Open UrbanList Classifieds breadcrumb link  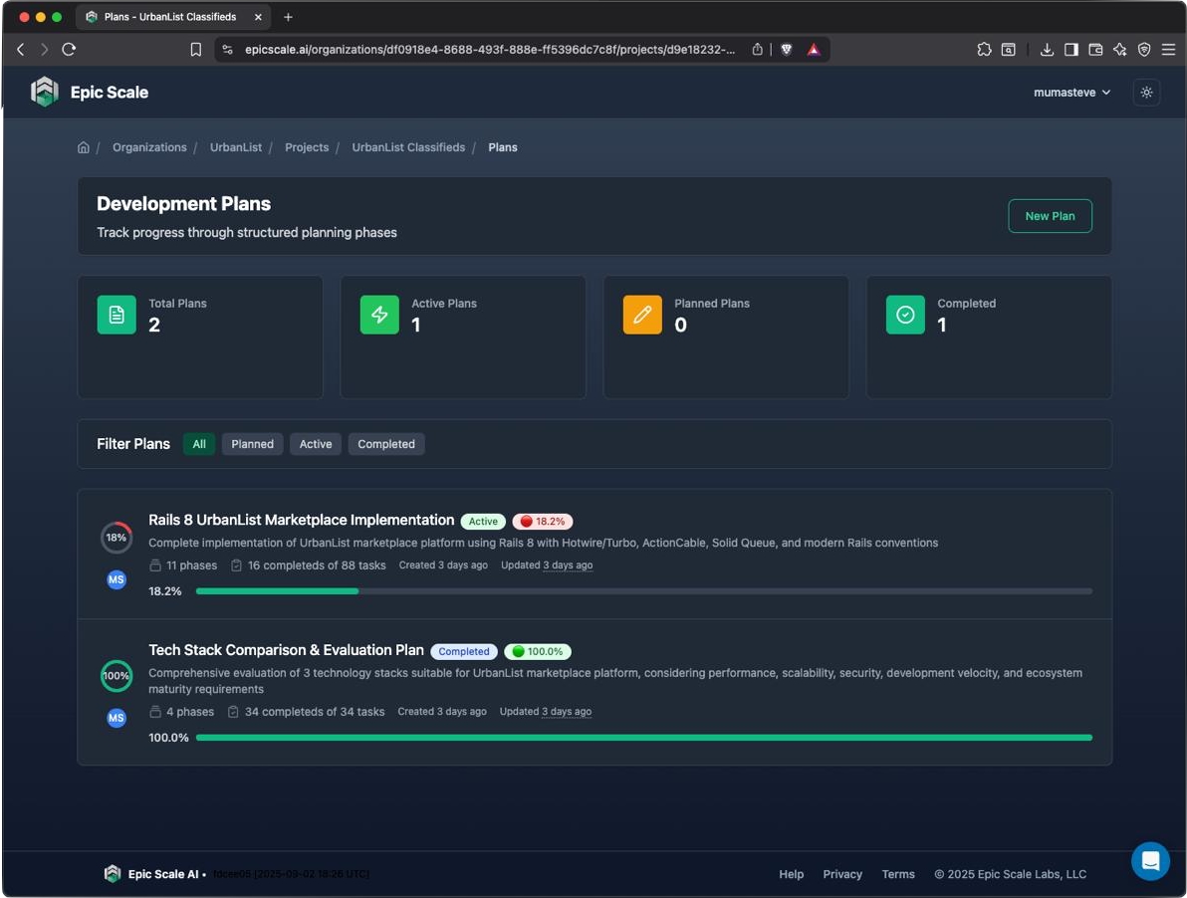(x=408, y=147)
